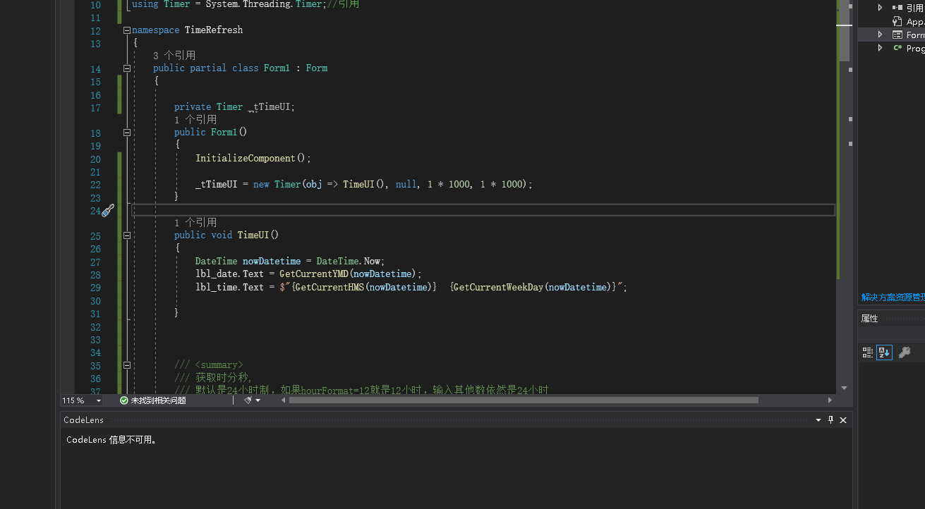The image size is (925, 509).
Task: Expand the references node in Solution Explorer
Action: (880, 8)
